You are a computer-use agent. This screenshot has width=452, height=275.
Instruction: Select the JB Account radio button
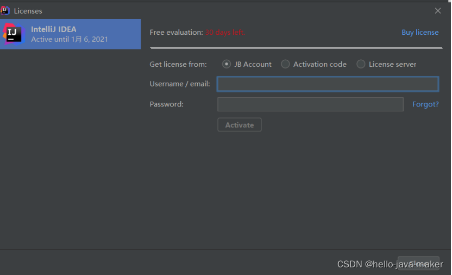pos(227,64)
